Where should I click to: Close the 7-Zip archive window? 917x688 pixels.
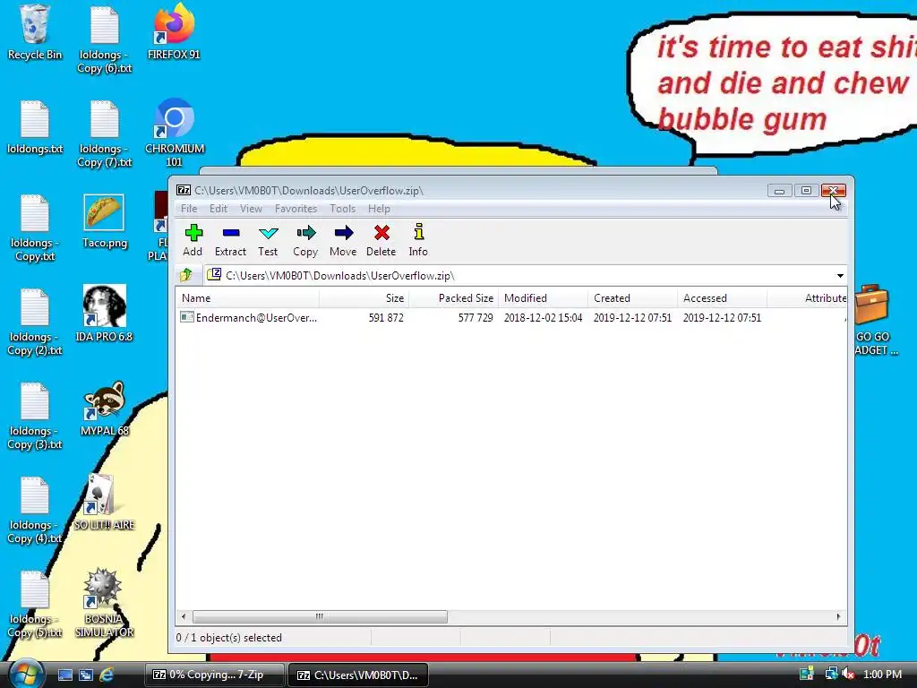834,191
